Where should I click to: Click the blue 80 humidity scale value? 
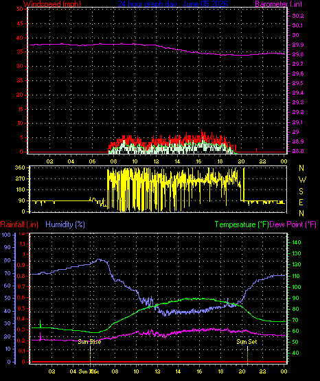pyautogui.click(x=8, y=260)
